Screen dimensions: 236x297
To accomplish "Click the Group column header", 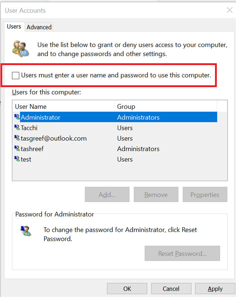I will pos(166,107).
